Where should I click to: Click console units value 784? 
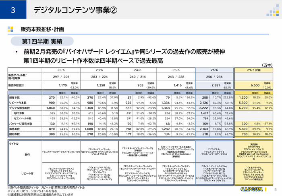pos(205,118)
